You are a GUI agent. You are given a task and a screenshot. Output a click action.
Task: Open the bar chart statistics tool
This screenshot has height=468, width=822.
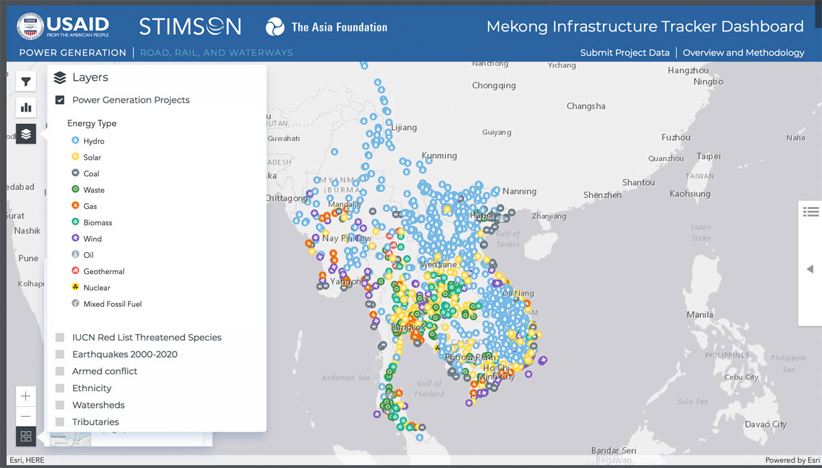click(x=26, y=108)
